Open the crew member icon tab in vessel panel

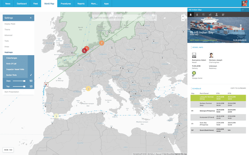pos(197,15)
